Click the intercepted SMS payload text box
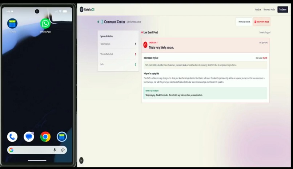 [205, 65]
